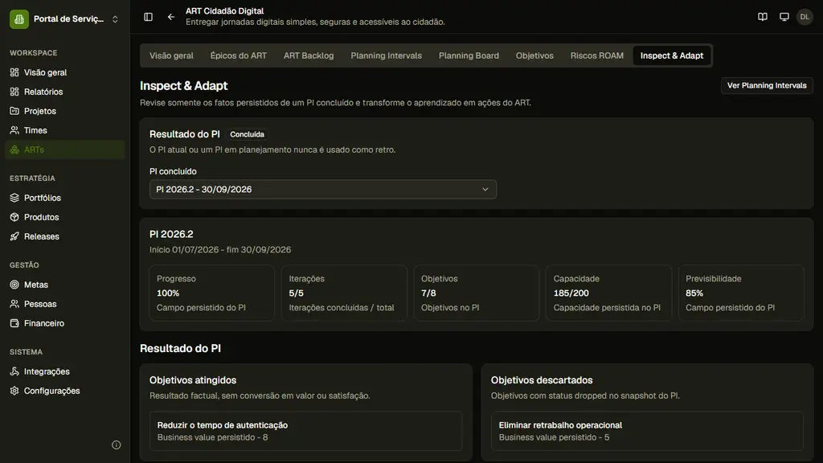The height and width of the screenshot is (463, 823).
Task: Click the info circle icon in sidebar
Action: [116, 445]
